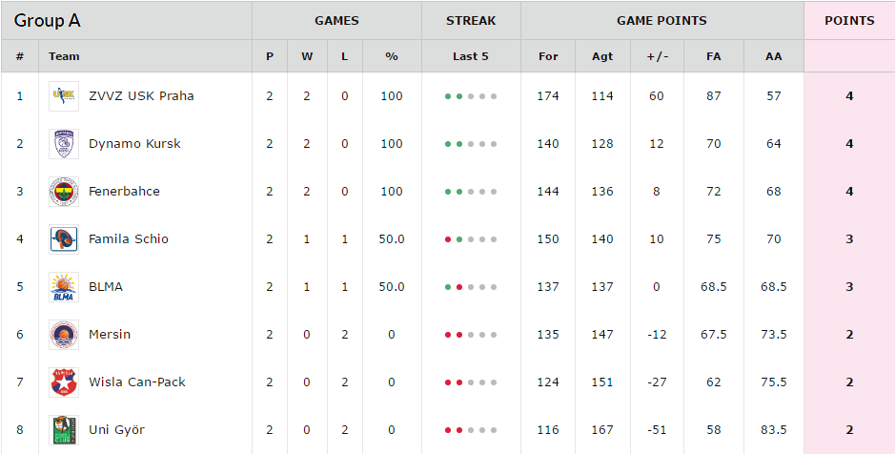Click the Group A table title
The image size is (895, 454).
pos(47,21)
